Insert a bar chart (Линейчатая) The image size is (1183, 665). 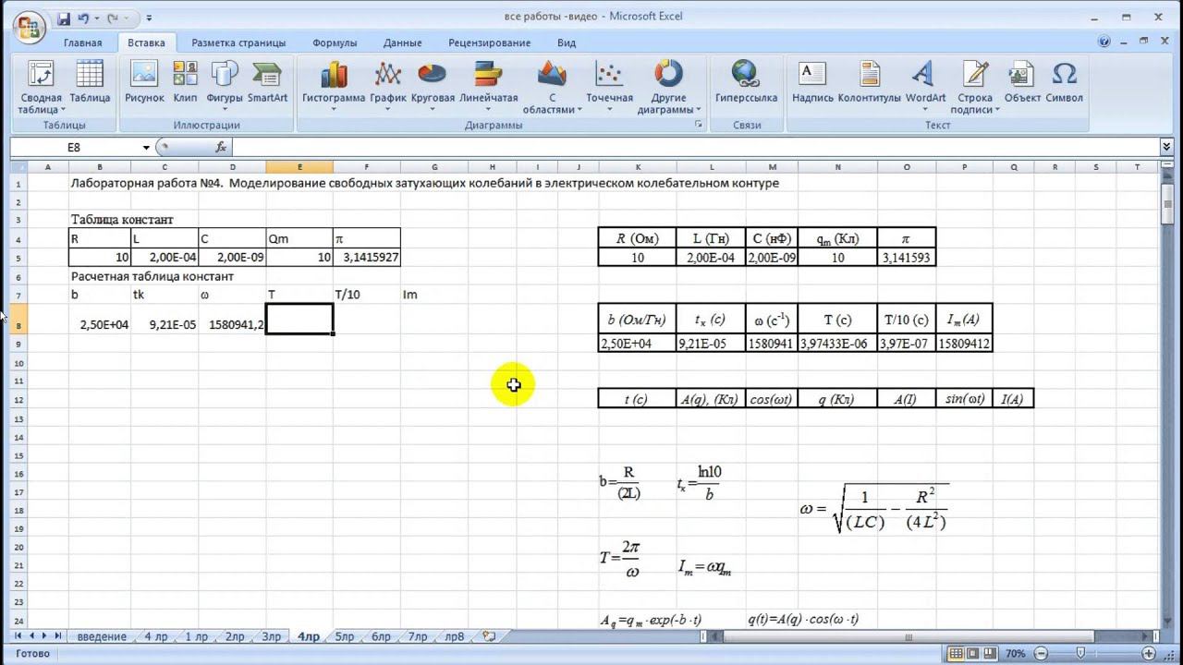pos(488,87)
